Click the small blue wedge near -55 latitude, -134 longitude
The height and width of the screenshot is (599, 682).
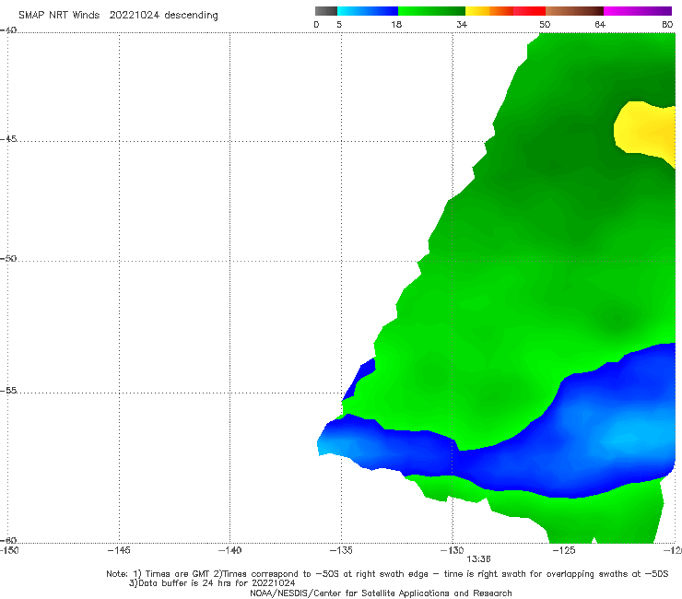[x=360, y=378]
